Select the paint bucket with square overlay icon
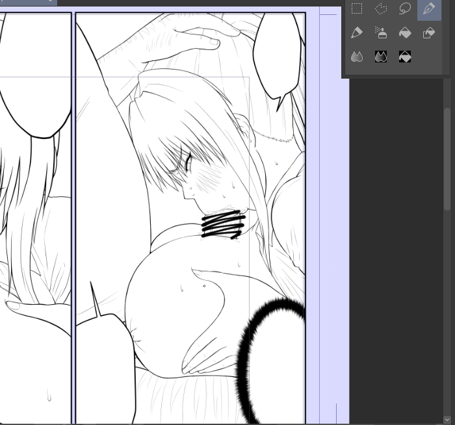Image resolution: width=455 pixels, height=425 pixels. (429, 32)
